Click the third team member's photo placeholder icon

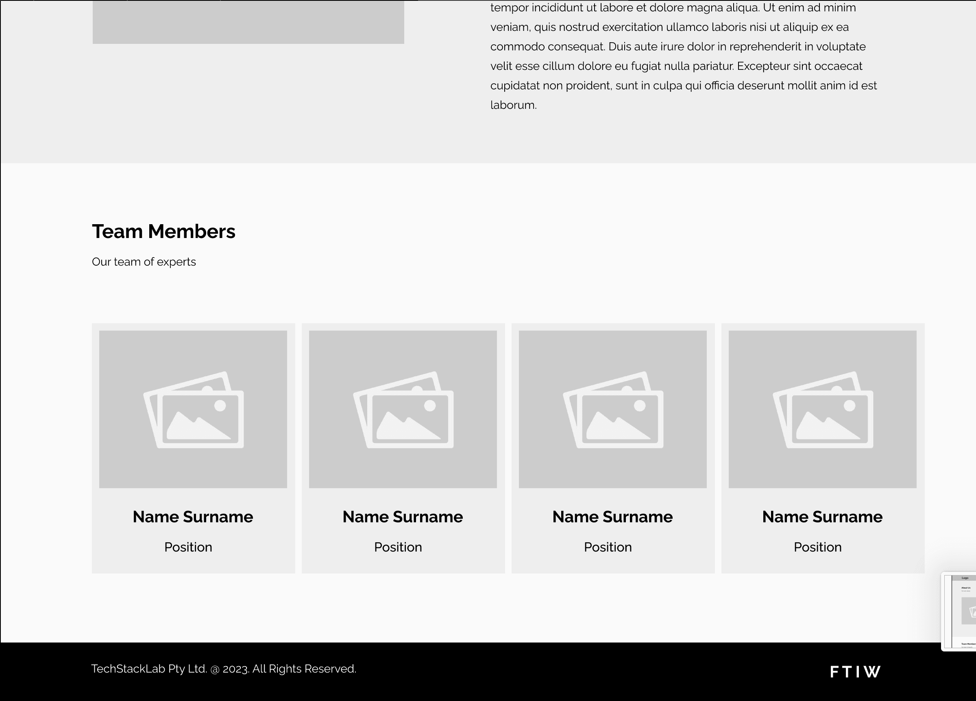click(613, 410)
